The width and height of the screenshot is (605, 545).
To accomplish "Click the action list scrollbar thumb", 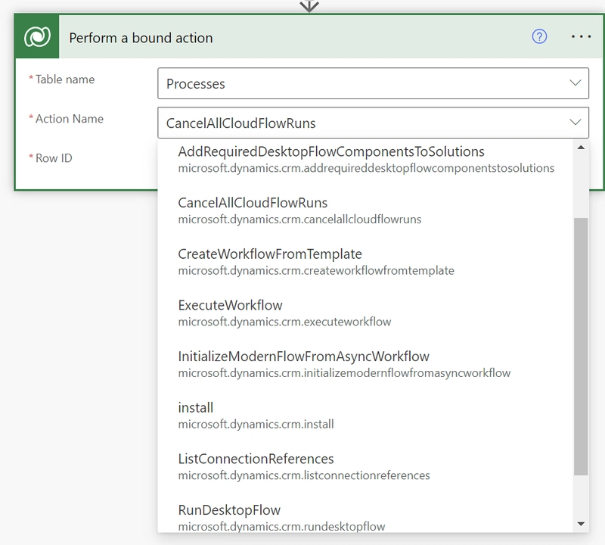I will [581, 346].
